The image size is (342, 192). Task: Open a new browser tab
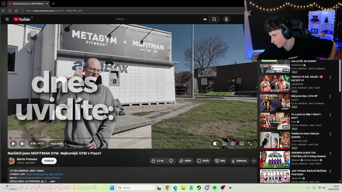53,3
